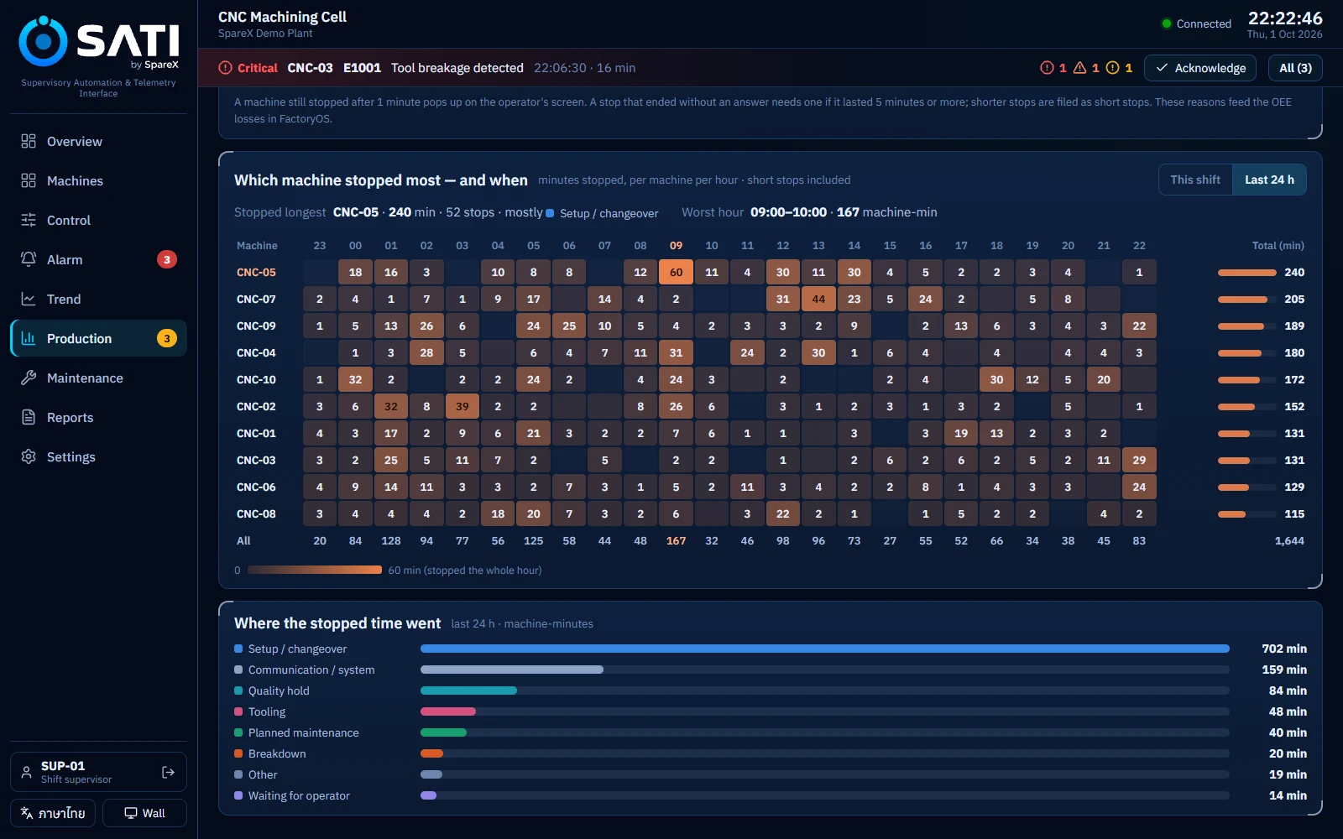Viewport: 1343px width, 839px height.
Task: Open the Maintenance wrench icon
Action: [x=29, y=378]
